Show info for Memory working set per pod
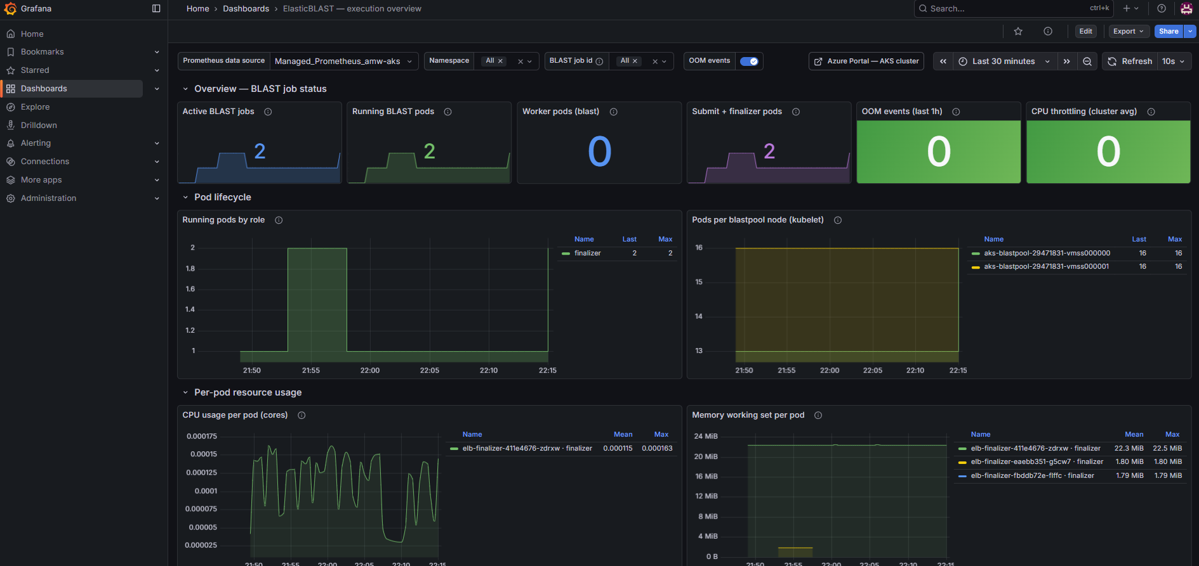Screen dimensions: 1199x566 tap(818, 415)
